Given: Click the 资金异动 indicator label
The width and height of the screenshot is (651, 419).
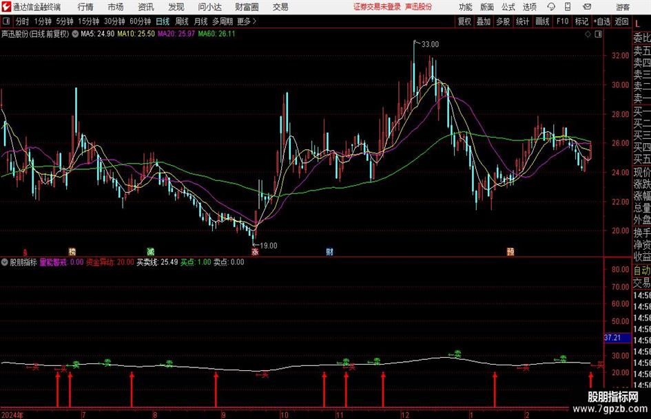Looking at the screenshot, I should pyautogui.click(x=100, y=262).
